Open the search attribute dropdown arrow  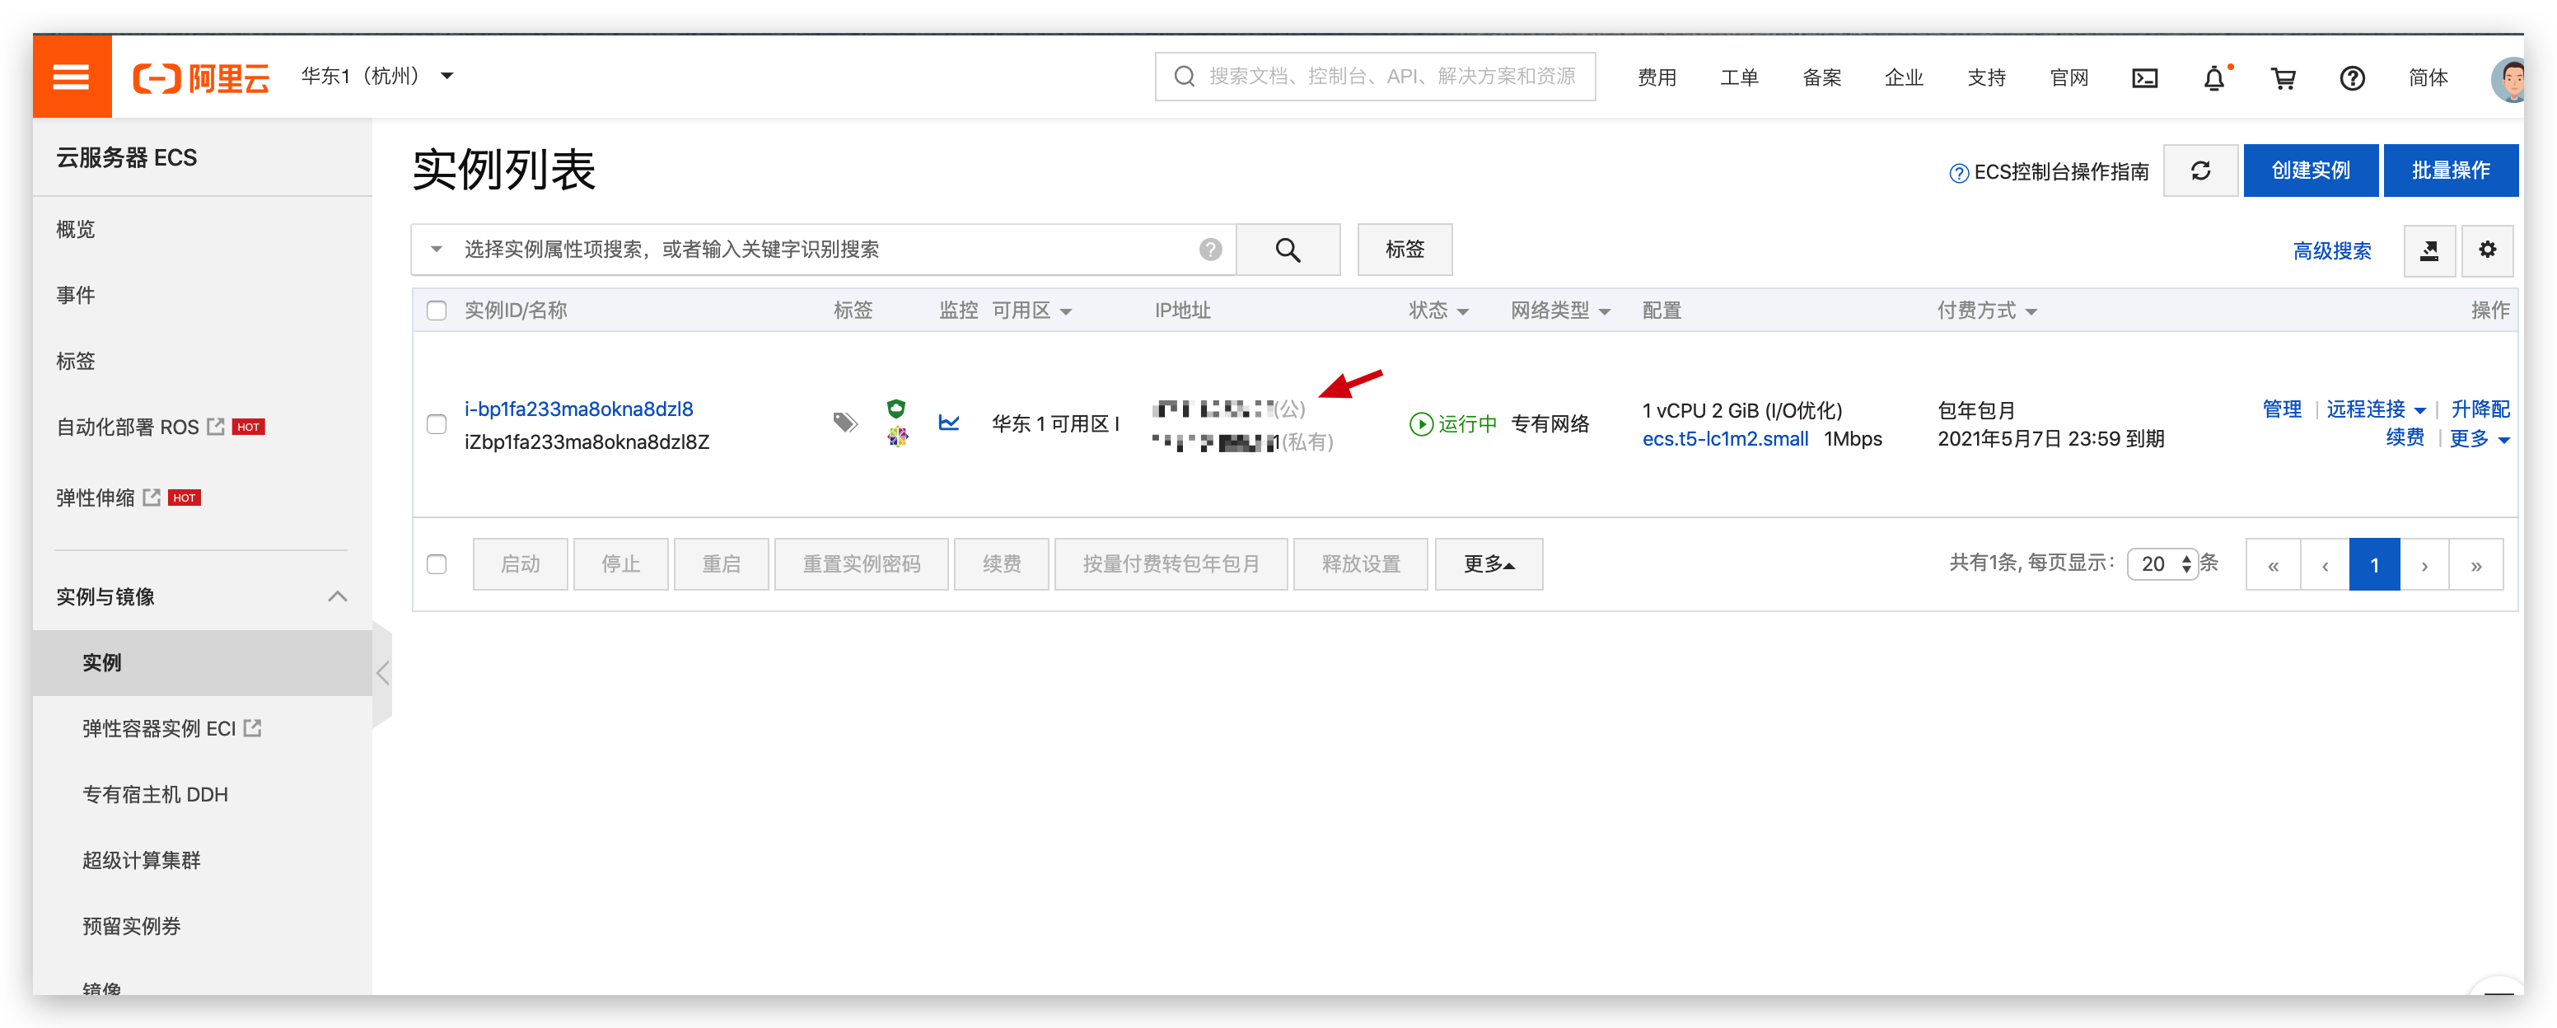point(436,250)
